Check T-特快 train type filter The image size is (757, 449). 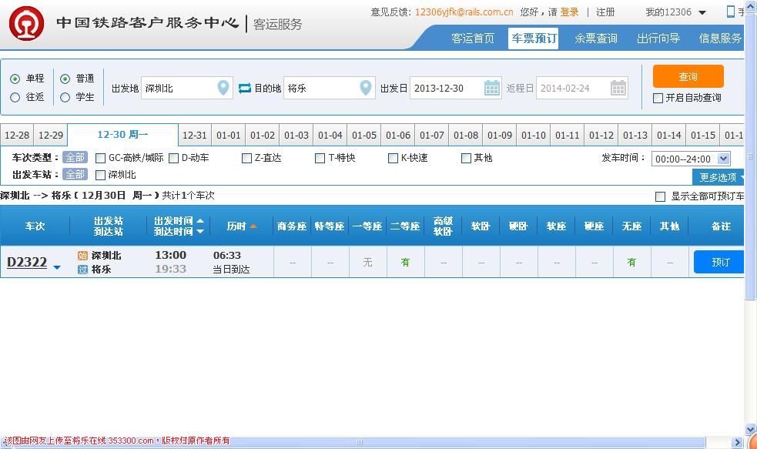click(320, 159)
